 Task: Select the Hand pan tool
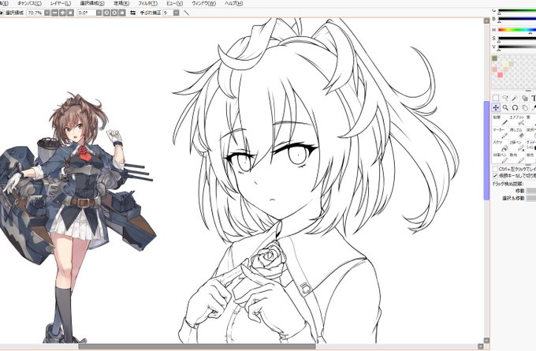525,108
